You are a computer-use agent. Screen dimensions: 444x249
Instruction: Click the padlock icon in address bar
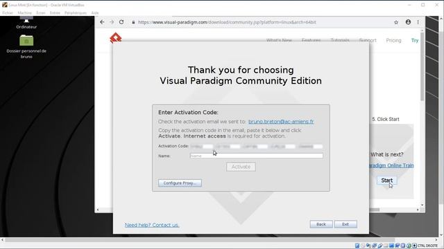pyautogui.click(x=133, y=22)
